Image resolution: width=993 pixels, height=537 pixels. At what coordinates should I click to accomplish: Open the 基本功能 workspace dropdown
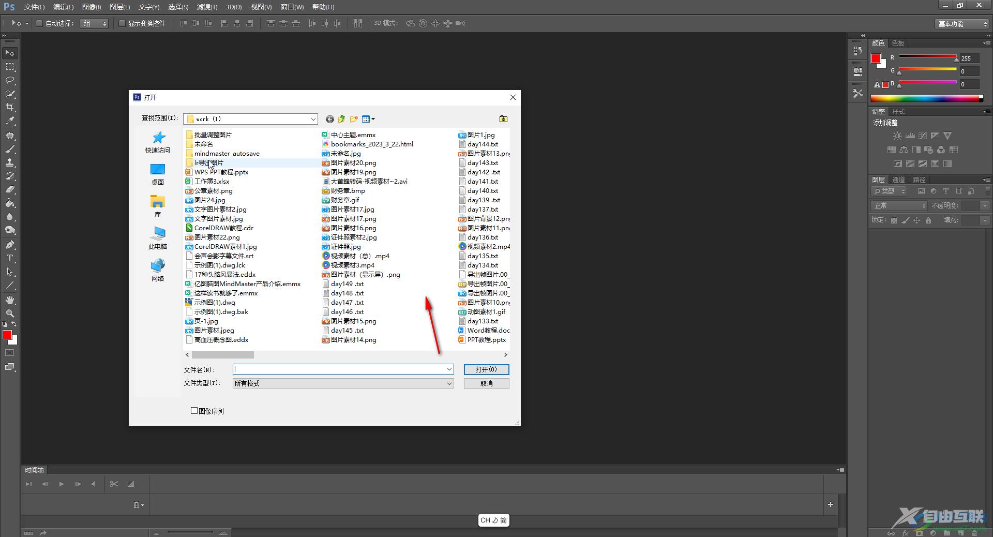pyautogui.click(x=962, y=24)
